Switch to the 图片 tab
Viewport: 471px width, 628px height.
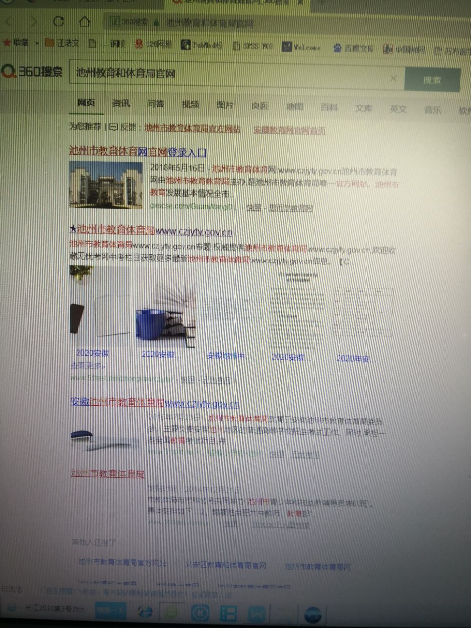[x=225, y=105]
